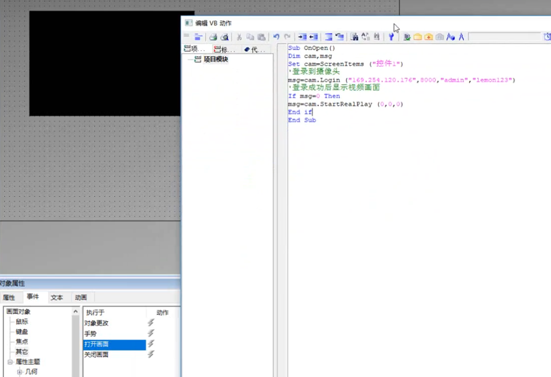This screenshot has height=377, width=551.
Task: Click the toolbar search input field
Action: tap(504, 37)
